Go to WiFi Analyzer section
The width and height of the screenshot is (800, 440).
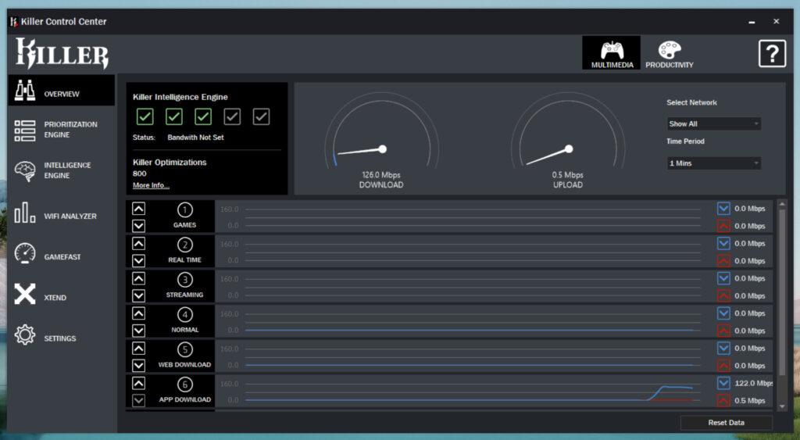tap(70, 216)
